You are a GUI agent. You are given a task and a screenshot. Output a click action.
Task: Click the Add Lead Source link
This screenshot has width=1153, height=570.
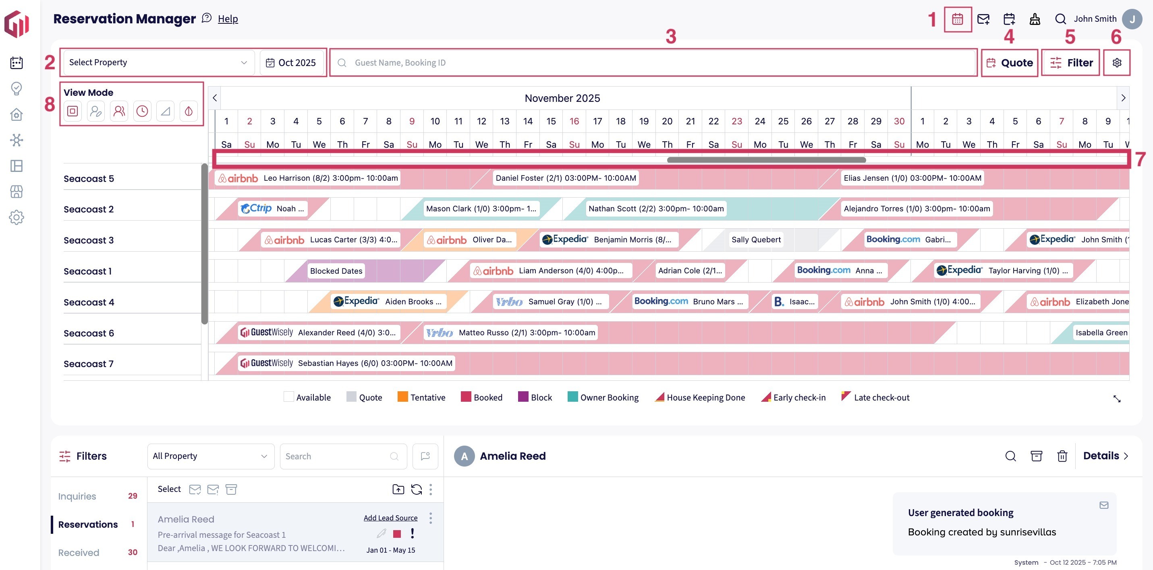click(x=390, y=518)
